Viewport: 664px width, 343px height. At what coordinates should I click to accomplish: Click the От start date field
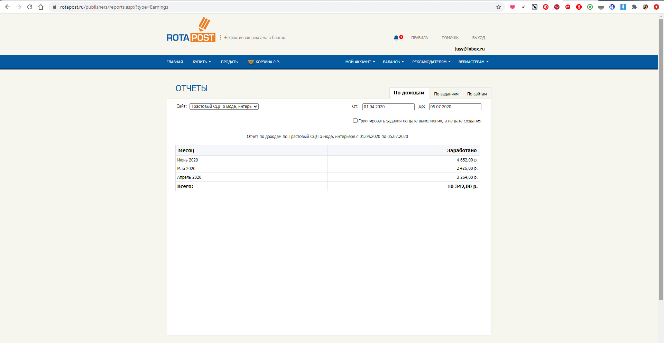point(388,107)
